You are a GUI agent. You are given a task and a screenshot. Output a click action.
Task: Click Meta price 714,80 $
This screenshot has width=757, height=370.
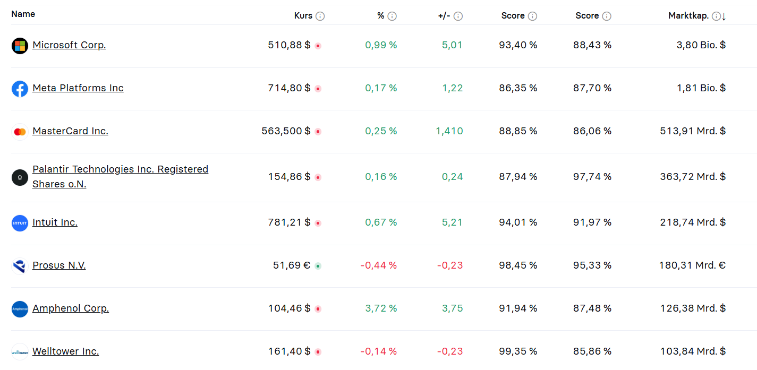coord(289,88)
